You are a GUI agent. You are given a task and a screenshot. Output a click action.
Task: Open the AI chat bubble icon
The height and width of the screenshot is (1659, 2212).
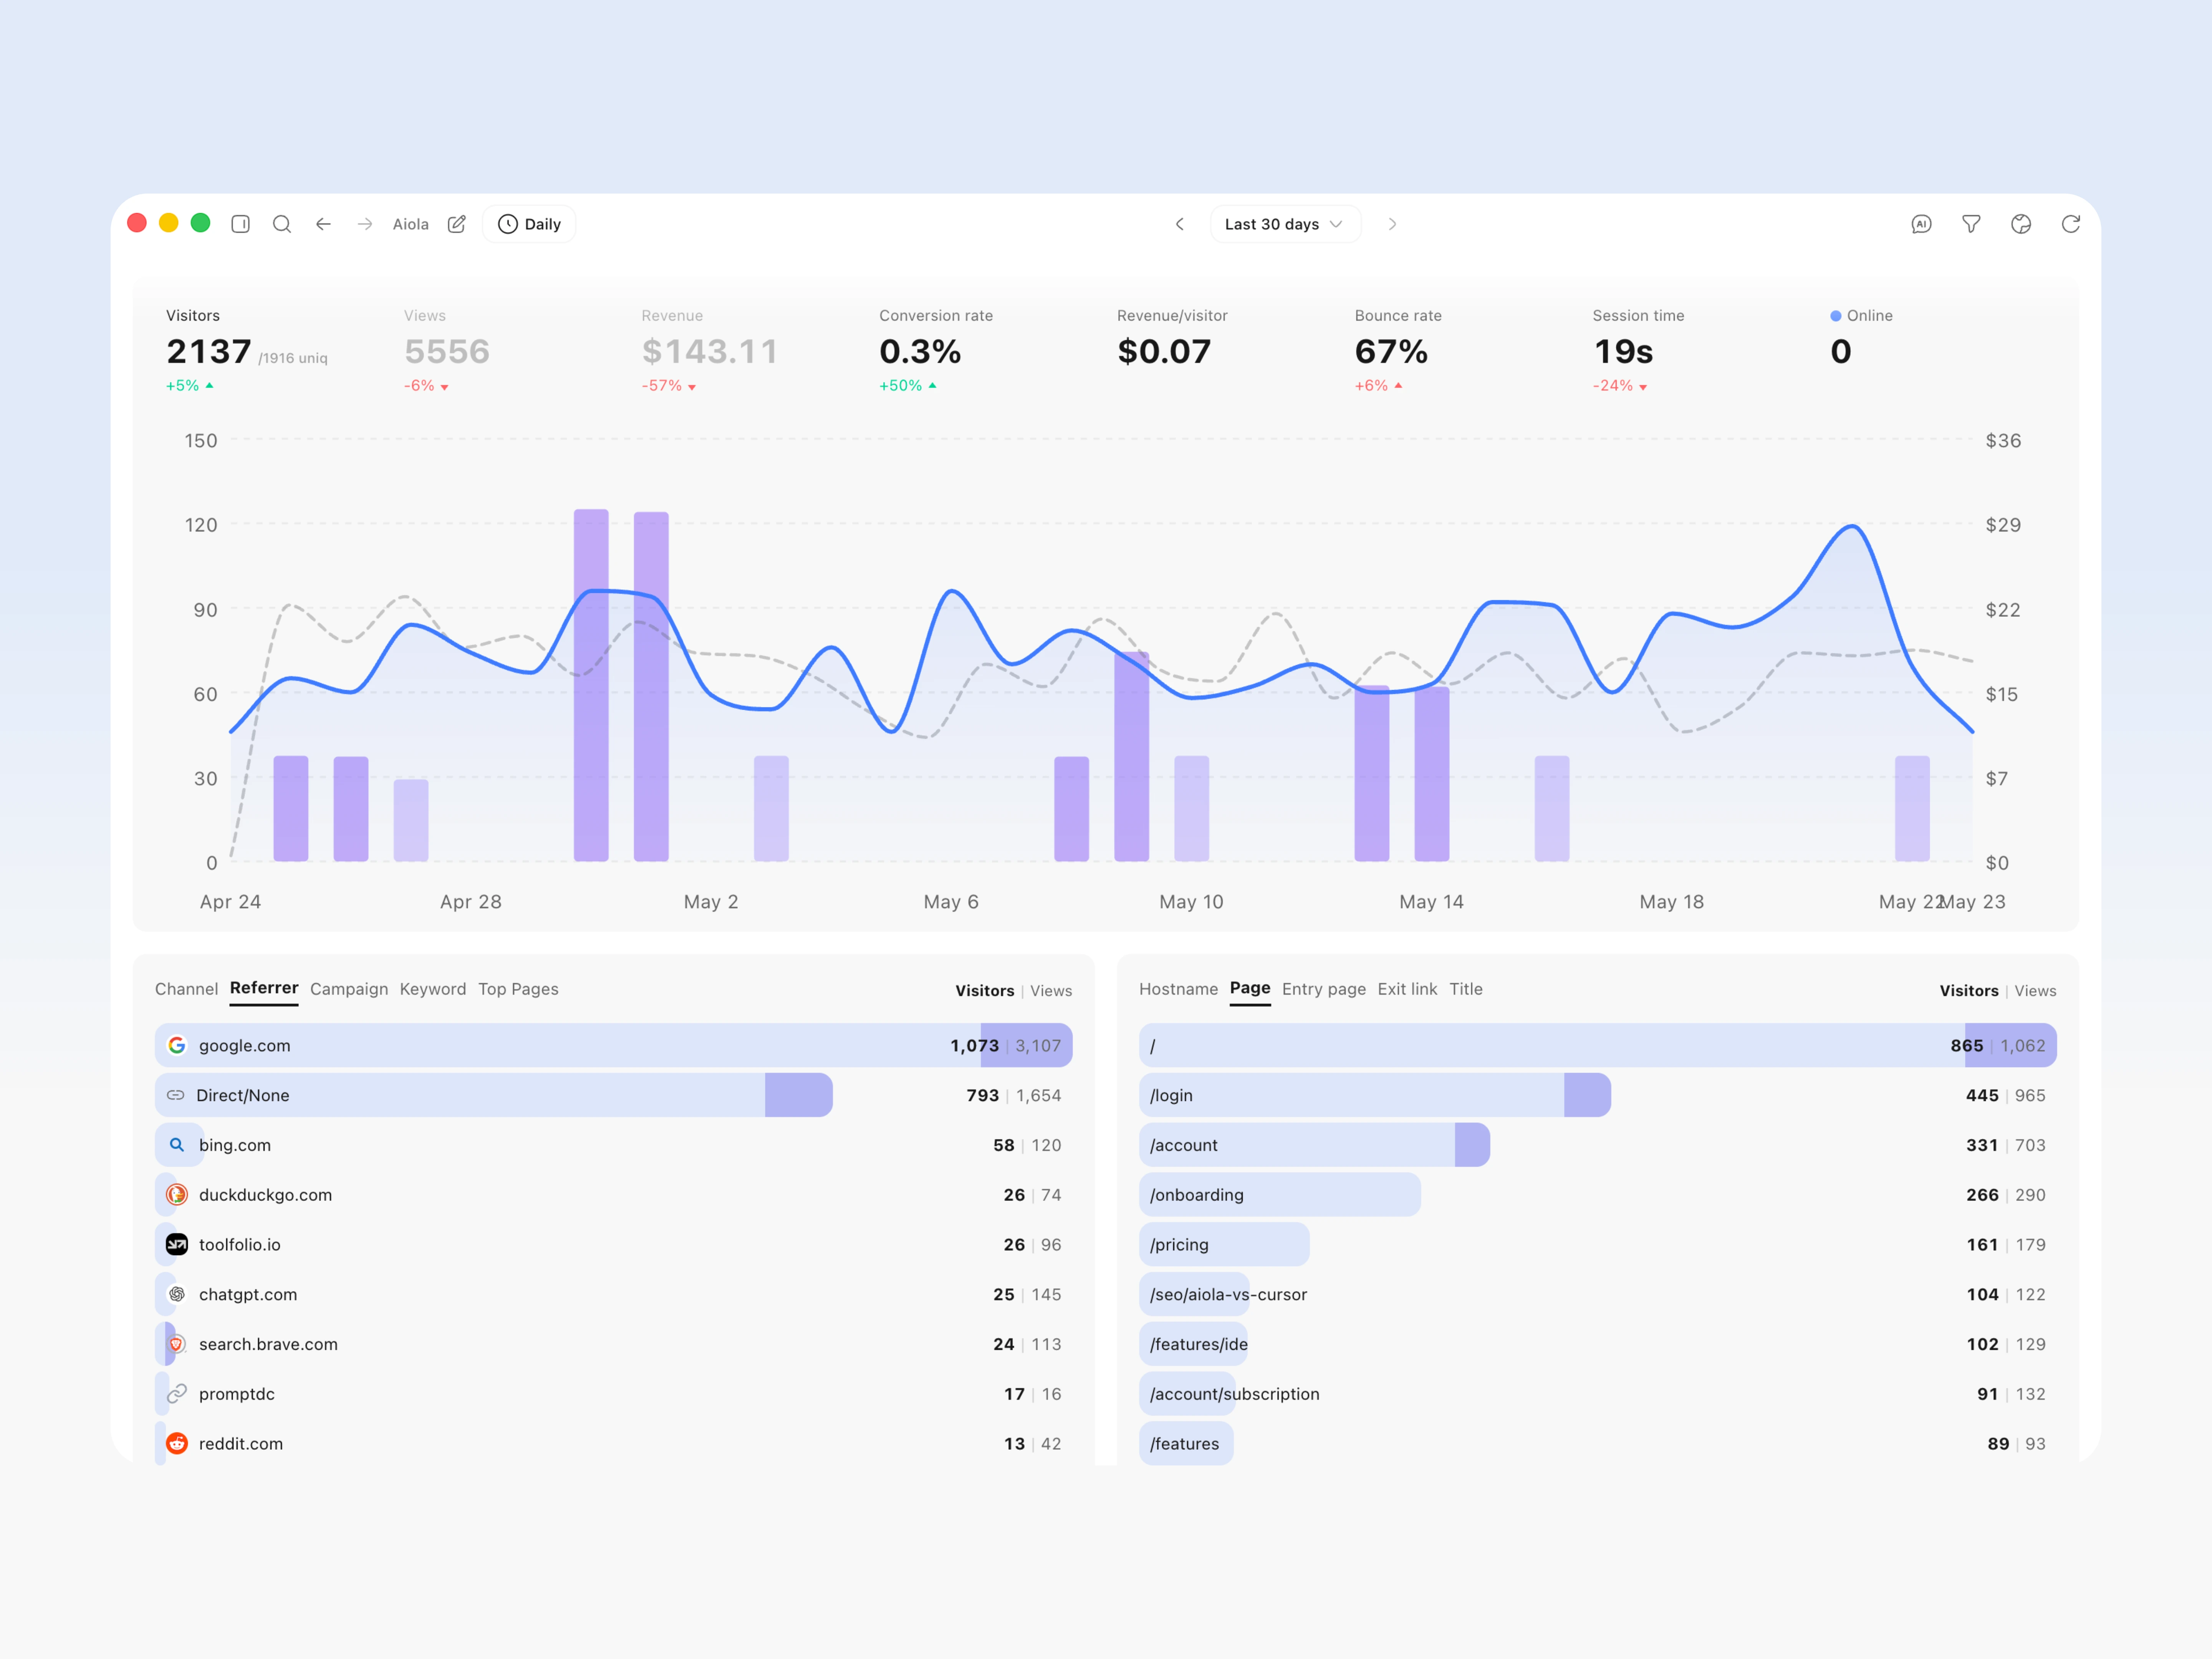tap(1921, 224)
